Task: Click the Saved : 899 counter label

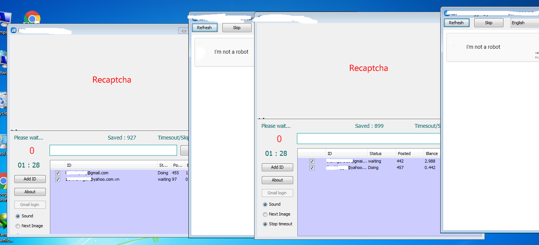Action: (369, 126)
